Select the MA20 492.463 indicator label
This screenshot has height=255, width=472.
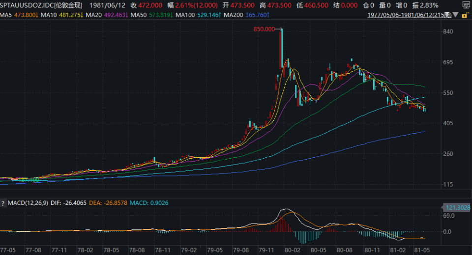tap(107, 15)
